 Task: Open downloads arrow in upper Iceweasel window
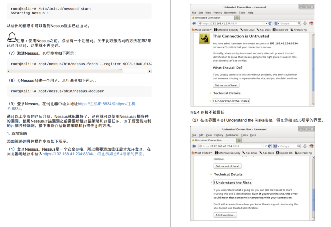[305, 23]
